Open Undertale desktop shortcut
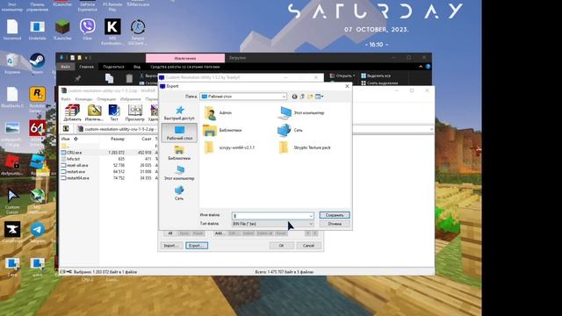Screen dimensions: 562x316 (x=37, y=29)
